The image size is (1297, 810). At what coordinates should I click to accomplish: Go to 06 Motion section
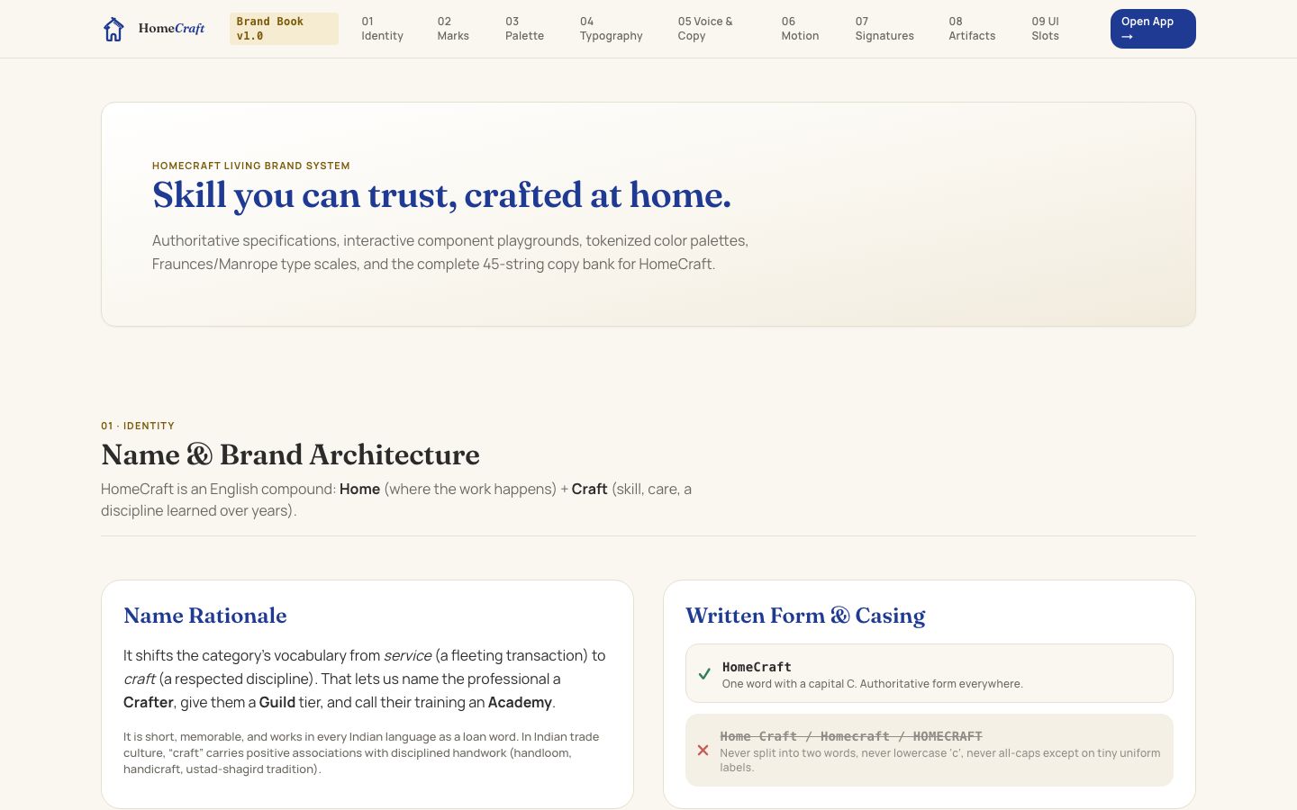click(x=800, y=29)
